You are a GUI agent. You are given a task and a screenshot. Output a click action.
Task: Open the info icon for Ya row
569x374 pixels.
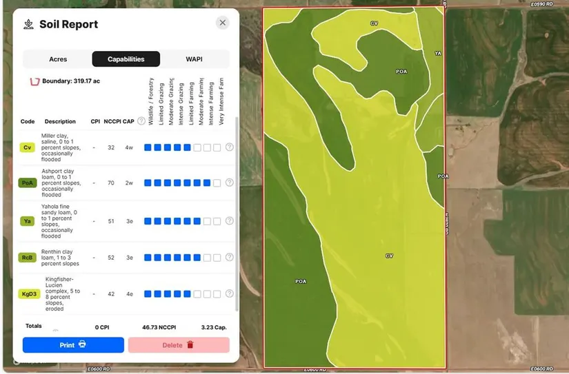coord(229,221)
